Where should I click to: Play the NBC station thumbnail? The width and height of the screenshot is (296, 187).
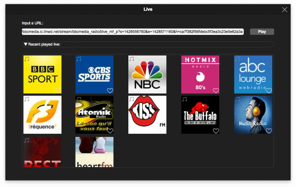pos(147,74)
